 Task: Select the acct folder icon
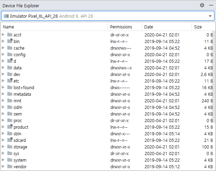pyautogui.click(x=10, y=35)
